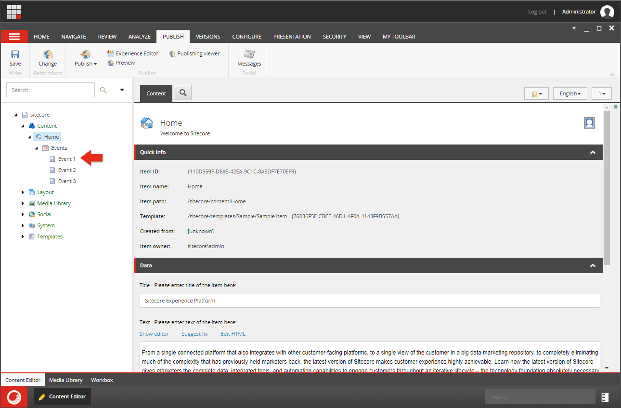Click the Content Editor taskbar button
The width and height of the screenshot is (621, 408).
click(62, 396)
